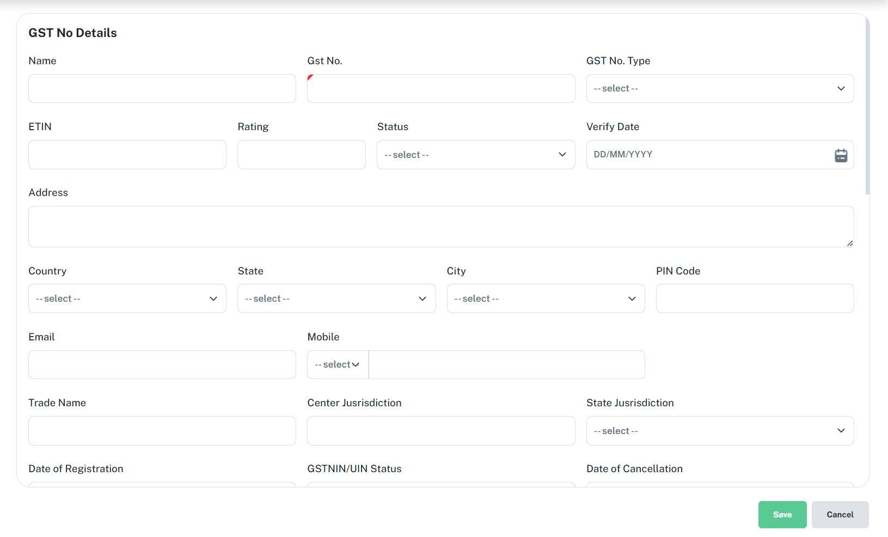Click the green Save button
This screenshot has height=537, width=888.
coord(782,515)
